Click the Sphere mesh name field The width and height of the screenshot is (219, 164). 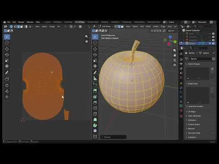[200, 59]
